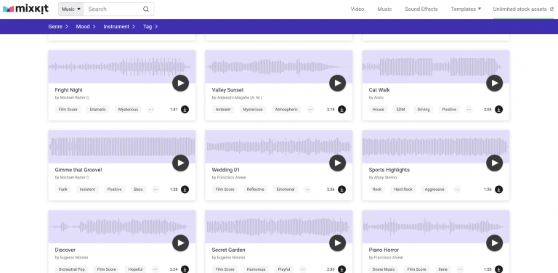Open the Video section
This screenshot has width=558, height=273.
click(x=357, y=9)
